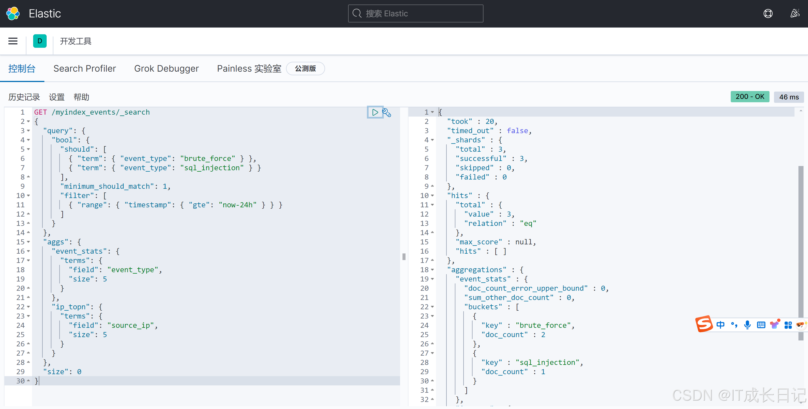Click the Sogou microphone input icon
The height and width of the screenshot is (409, 808).
(748, 325)
